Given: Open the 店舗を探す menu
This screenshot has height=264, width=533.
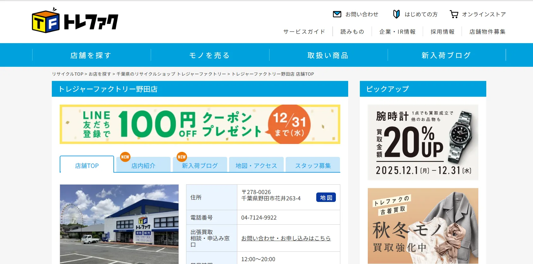Looking at the screenshot, I should [91, 55].
